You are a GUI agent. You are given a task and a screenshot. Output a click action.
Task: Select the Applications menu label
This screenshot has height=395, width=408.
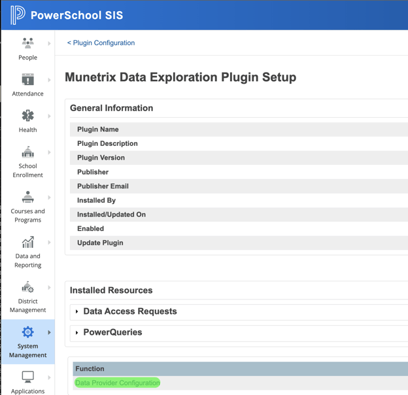[x=28, y=391]
